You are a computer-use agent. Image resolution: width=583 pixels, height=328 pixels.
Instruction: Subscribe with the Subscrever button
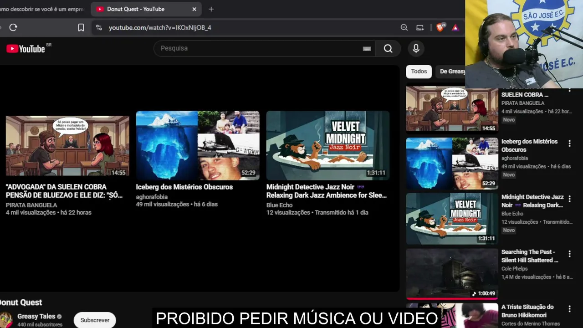[95, 320]
